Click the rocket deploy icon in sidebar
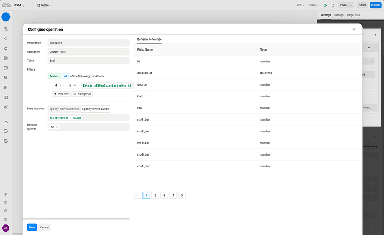384x235 pixels. pos(6,106)
